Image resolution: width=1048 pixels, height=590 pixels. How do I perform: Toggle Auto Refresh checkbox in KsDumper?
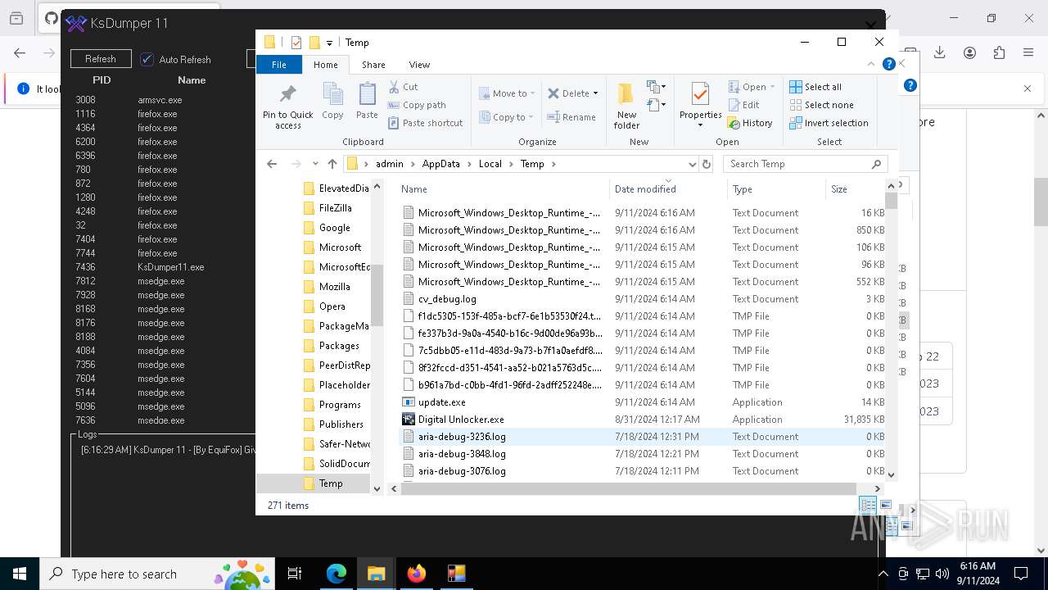[x=147, y=59]
